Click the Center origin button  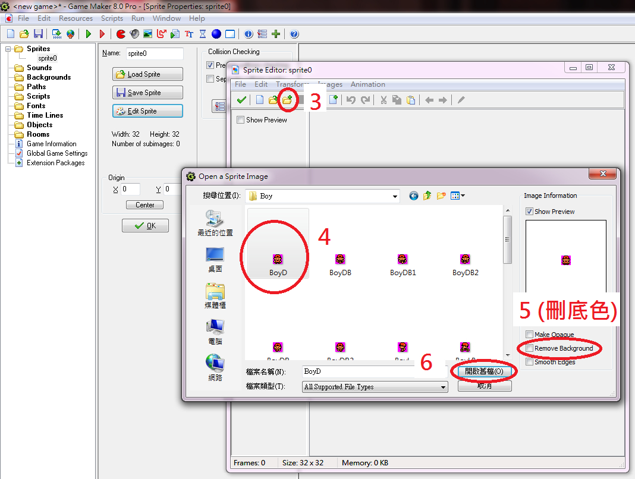tap(144, 205)
